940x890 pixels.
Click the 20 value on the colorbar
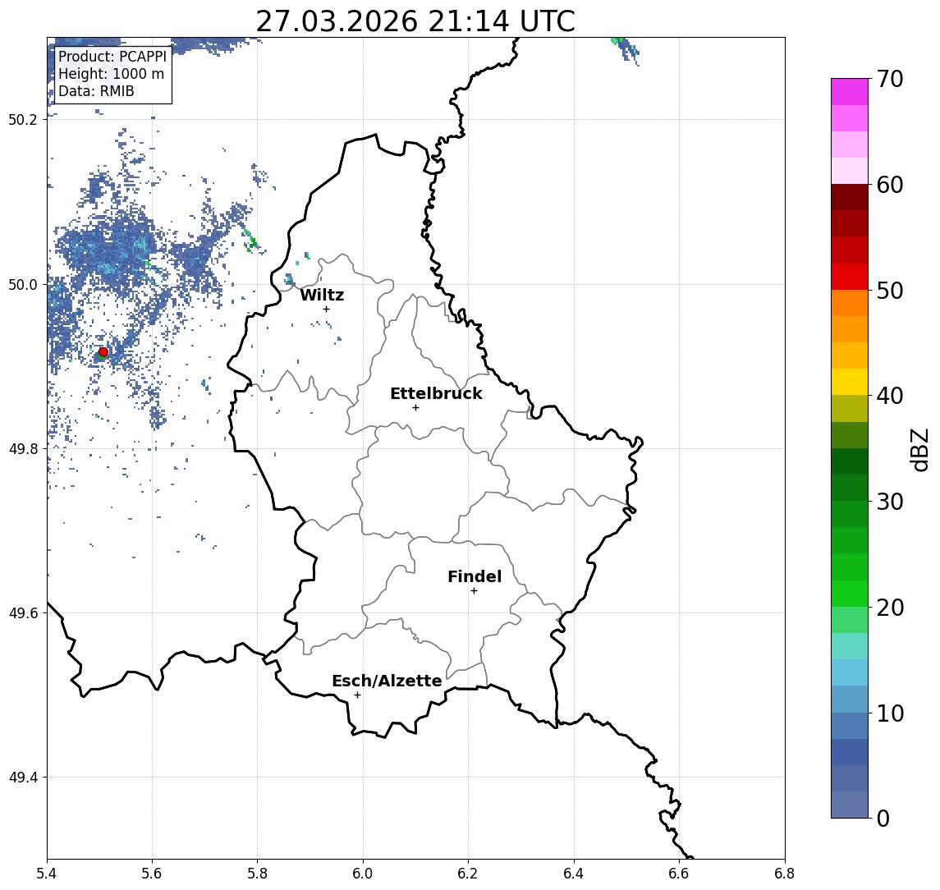(x=890, y=607)
